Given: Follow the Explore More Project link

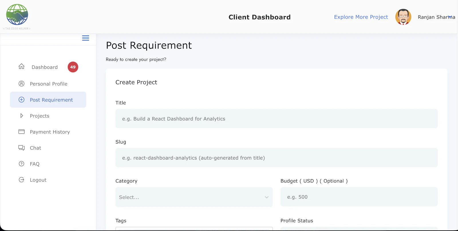Looking at the screenshot, I should 361,17.
